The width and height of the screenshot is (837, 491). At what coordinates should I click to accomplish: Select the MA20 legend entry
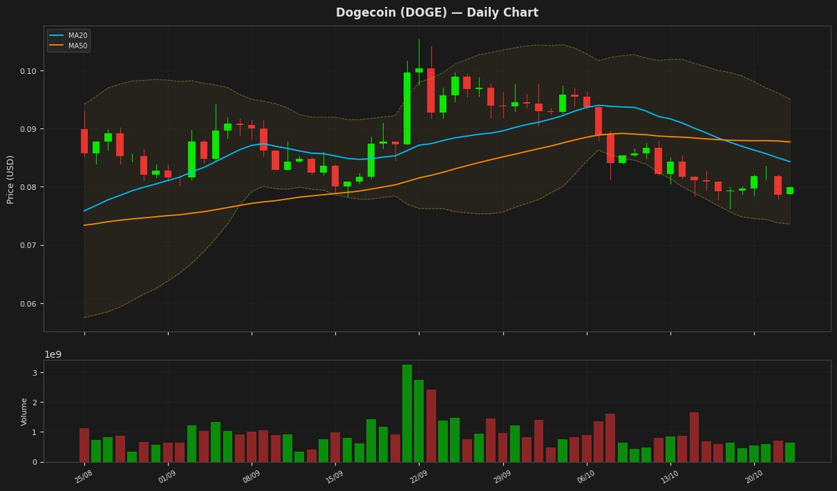(x=68, y=35)
